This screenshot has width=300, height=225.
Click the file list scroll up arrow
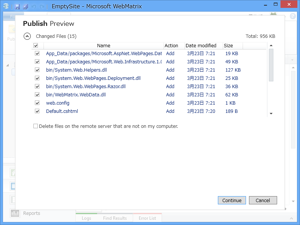pos(271,45)
